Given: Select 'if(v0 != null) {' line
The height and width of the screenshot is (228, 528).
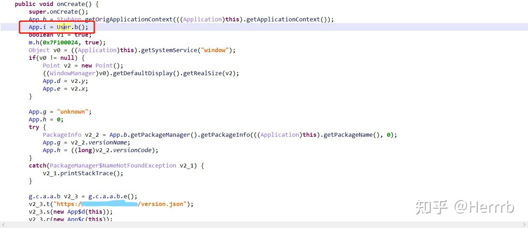Looking at the screenshot, I should 57,58.
